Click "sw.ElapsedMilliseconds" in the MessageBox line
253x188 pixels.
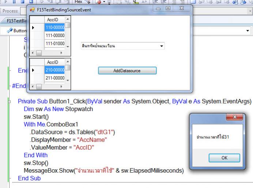click(x=152, y=170)
